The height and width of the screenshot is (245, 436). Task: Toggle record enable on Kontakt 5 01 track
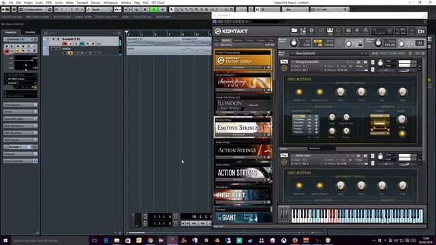(65, 44)
